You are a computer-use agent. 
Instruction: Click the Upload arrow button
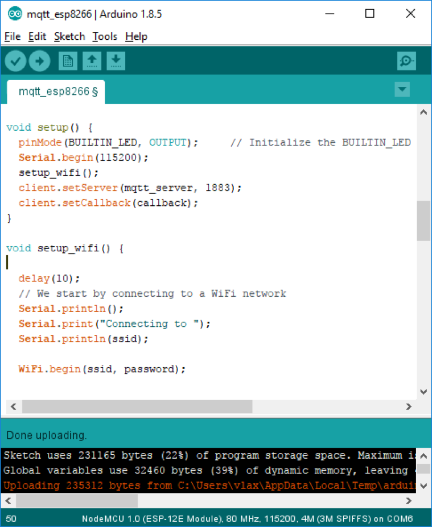point(39,61)
